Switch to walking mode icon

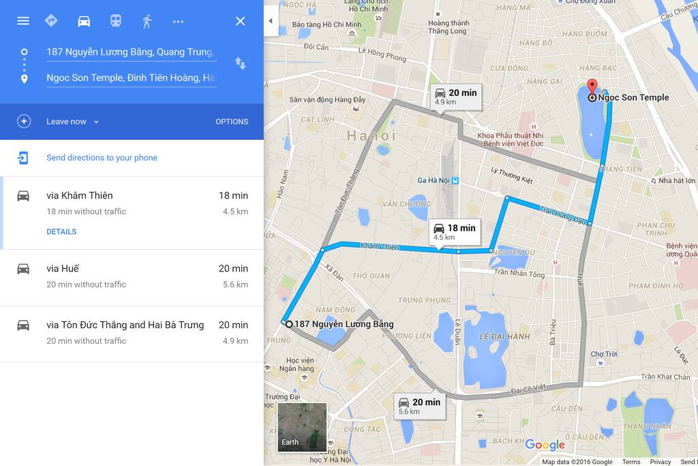pos(147,21)
